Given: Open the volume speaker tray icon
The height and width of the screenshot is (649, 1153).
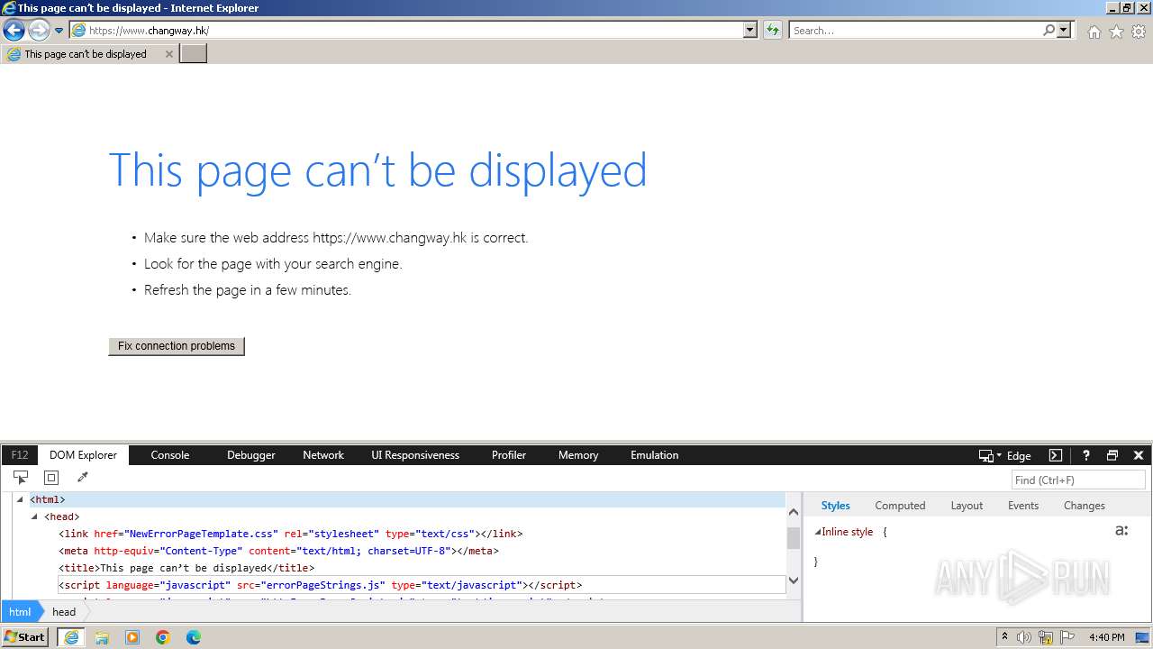Looking at the screenshot, I should (1024, 637).
